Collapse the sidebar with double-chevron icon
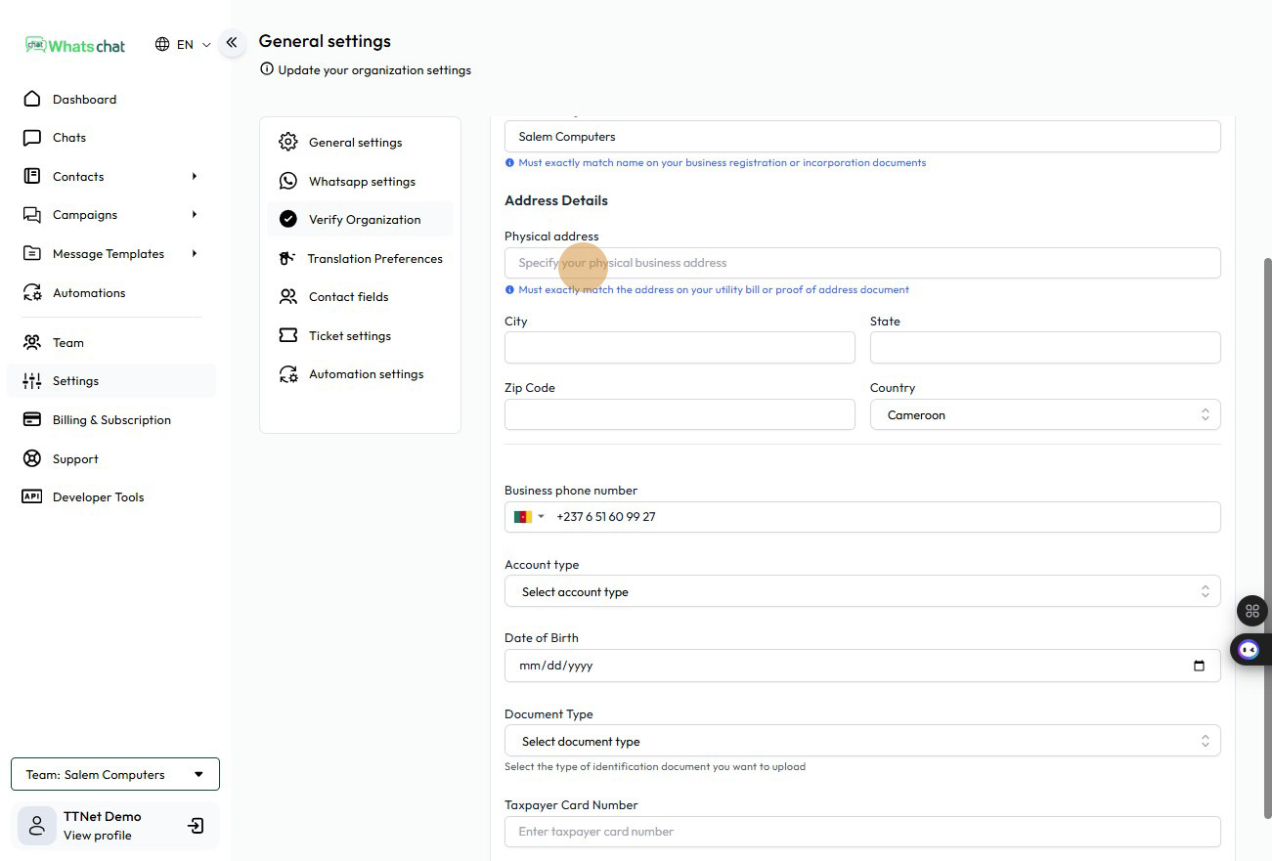The image size is (1272, 861). [232, 43]
